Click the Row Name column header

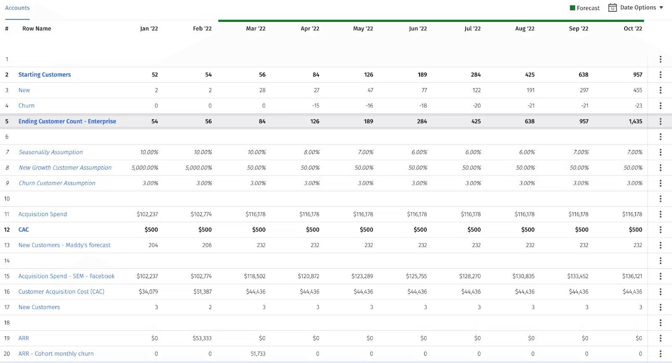[37, 29]
